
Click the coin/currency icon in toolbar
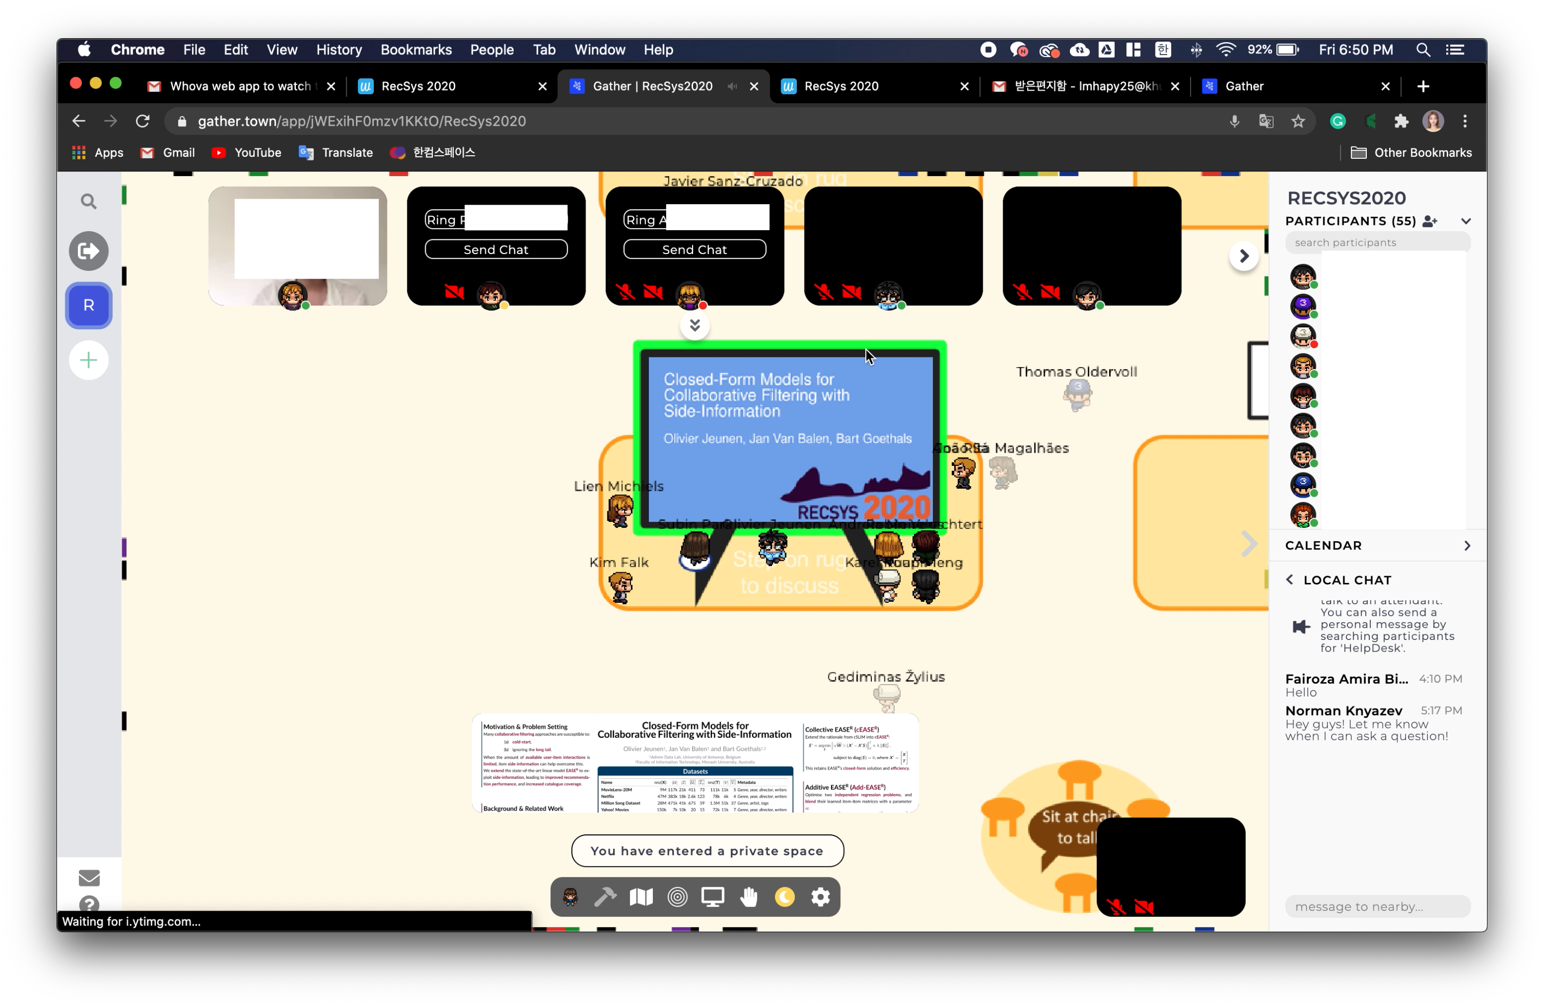(784, 897)
